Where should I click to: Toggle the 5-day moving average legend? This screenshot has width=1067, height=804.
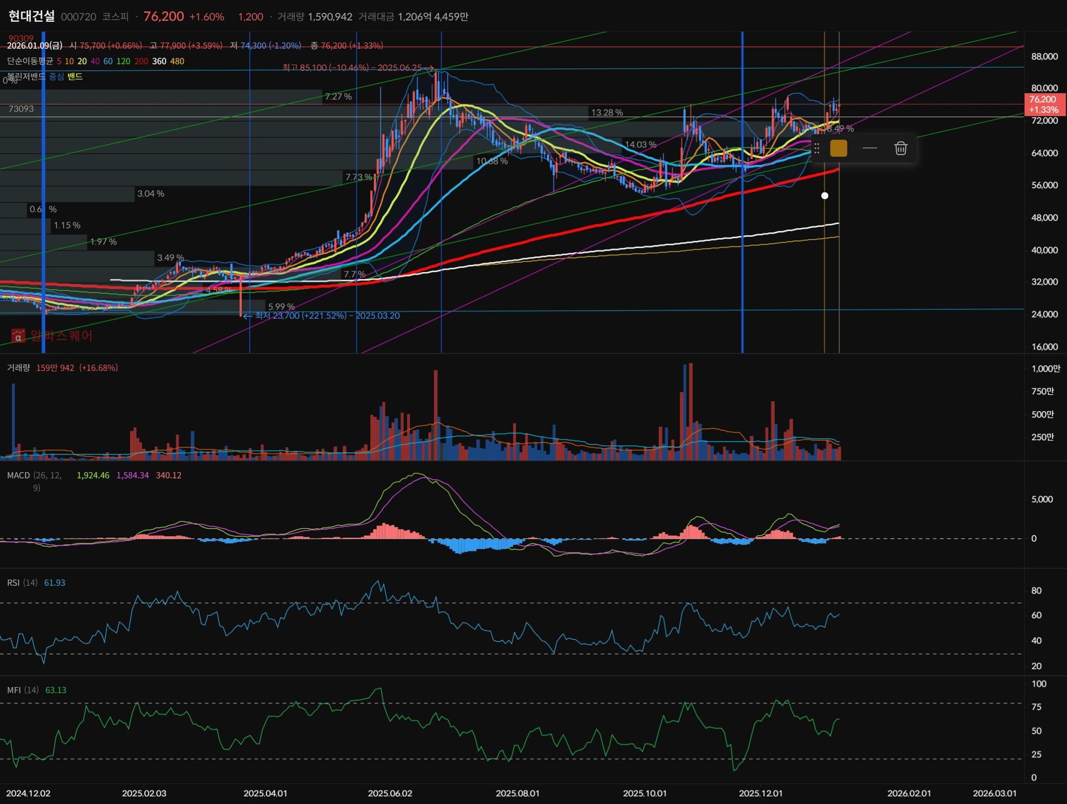[59, 61]
